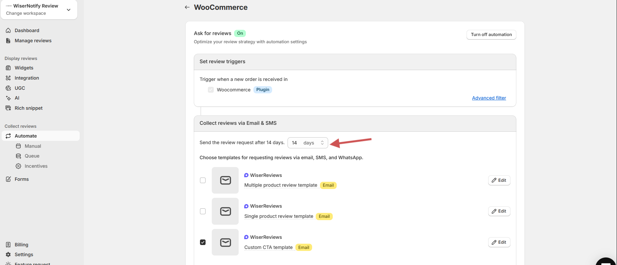Open the Advanced filter link
The image size is (617, 265).
point(489,98)
